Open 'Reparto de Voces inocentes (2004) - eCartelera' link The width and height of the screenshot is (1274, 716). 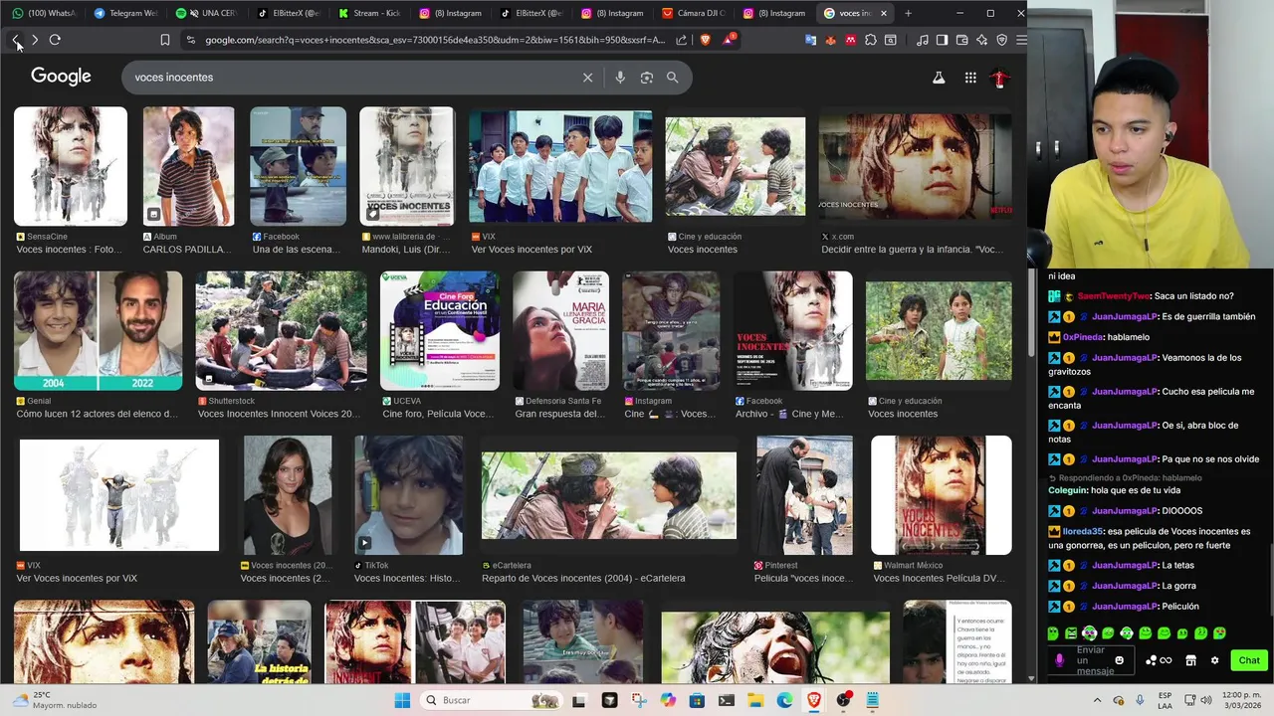583,578
